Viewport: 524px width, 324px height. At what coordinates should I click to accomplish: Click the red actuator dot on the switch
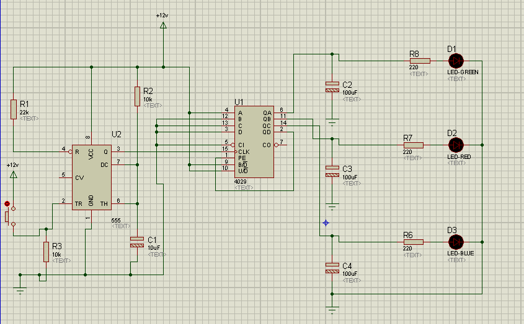(x=7, y=203)
